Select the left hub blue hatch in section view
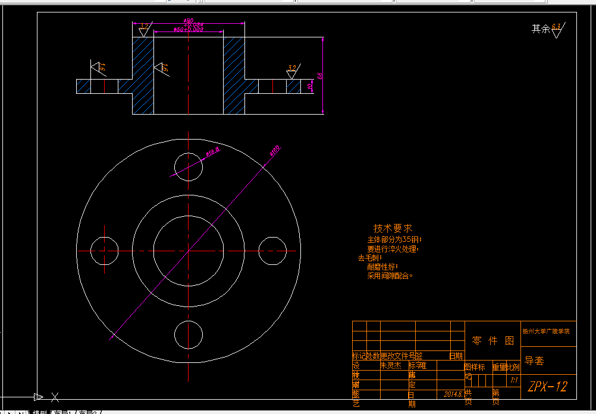The height and width of the screenshot is (414, 596). click(x=143, y=75)
